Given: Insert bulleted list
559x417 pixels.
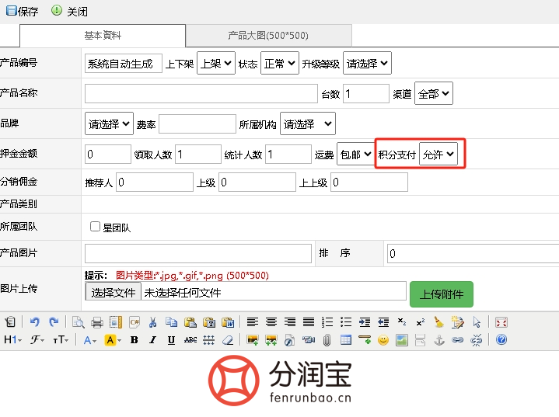Looking at the screenshot, I should coord(346,322).
